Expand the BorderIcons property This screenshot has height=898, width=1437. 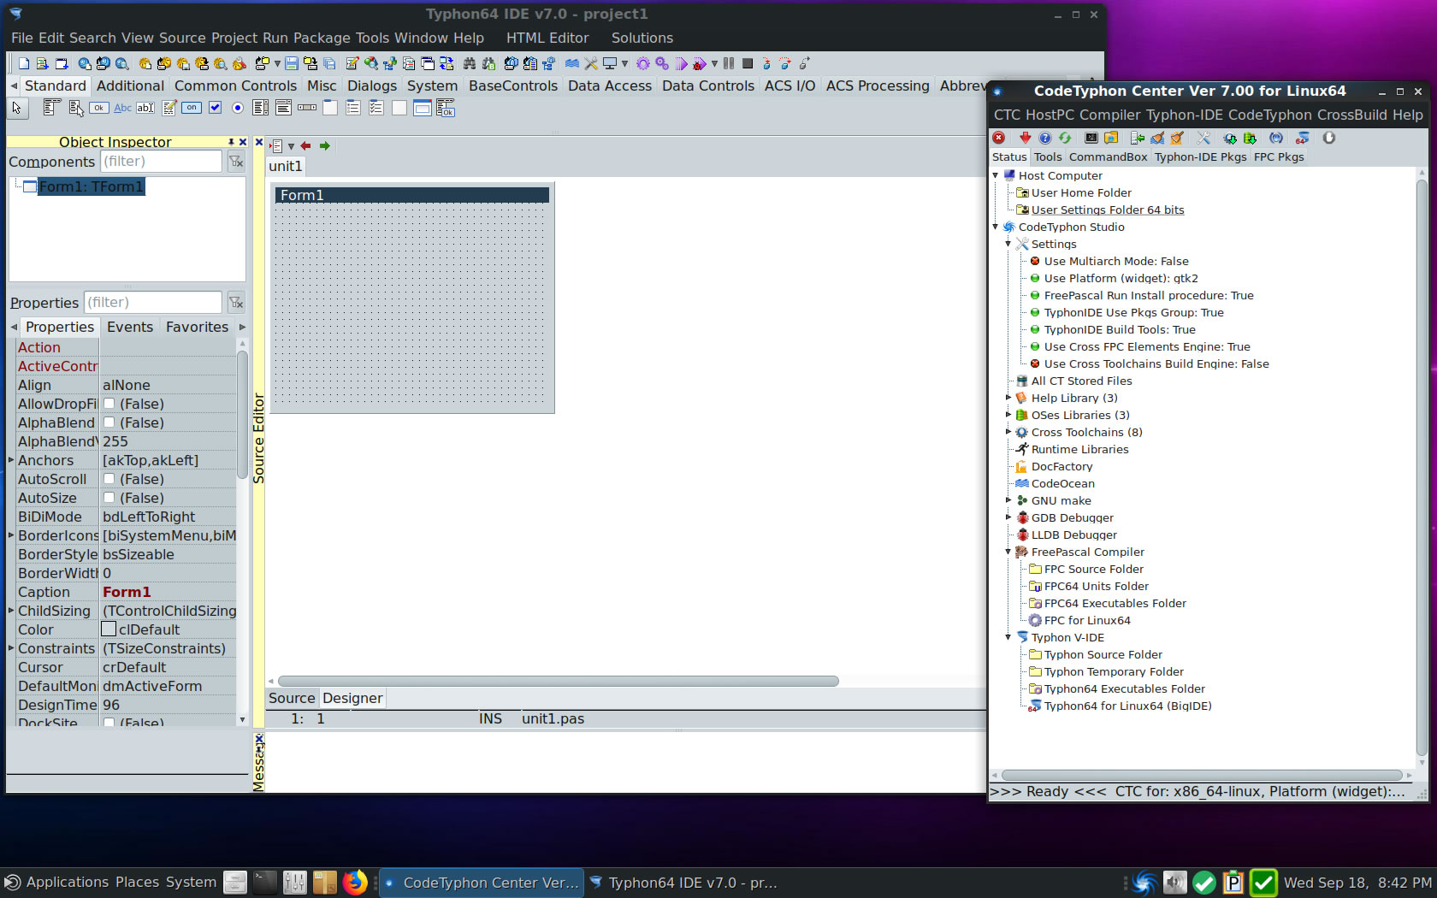click(12, 535)
